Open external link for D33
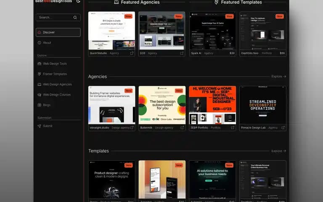Viewport: 323px width, 202px height. [x=182, y=53]
